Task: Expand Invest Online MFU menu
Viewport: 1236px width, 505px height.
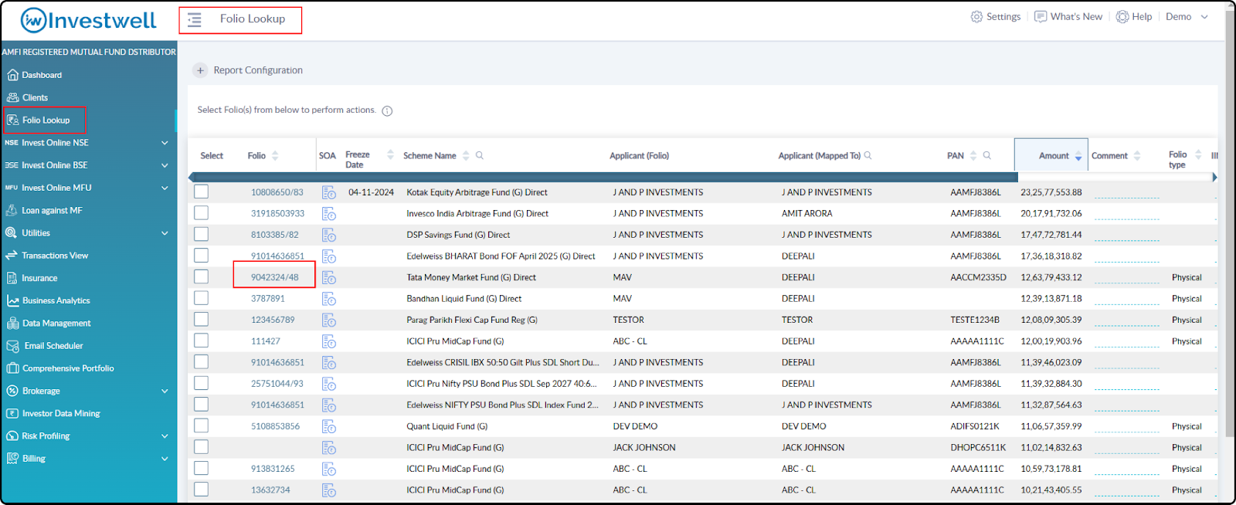Action: coord(165,188)
